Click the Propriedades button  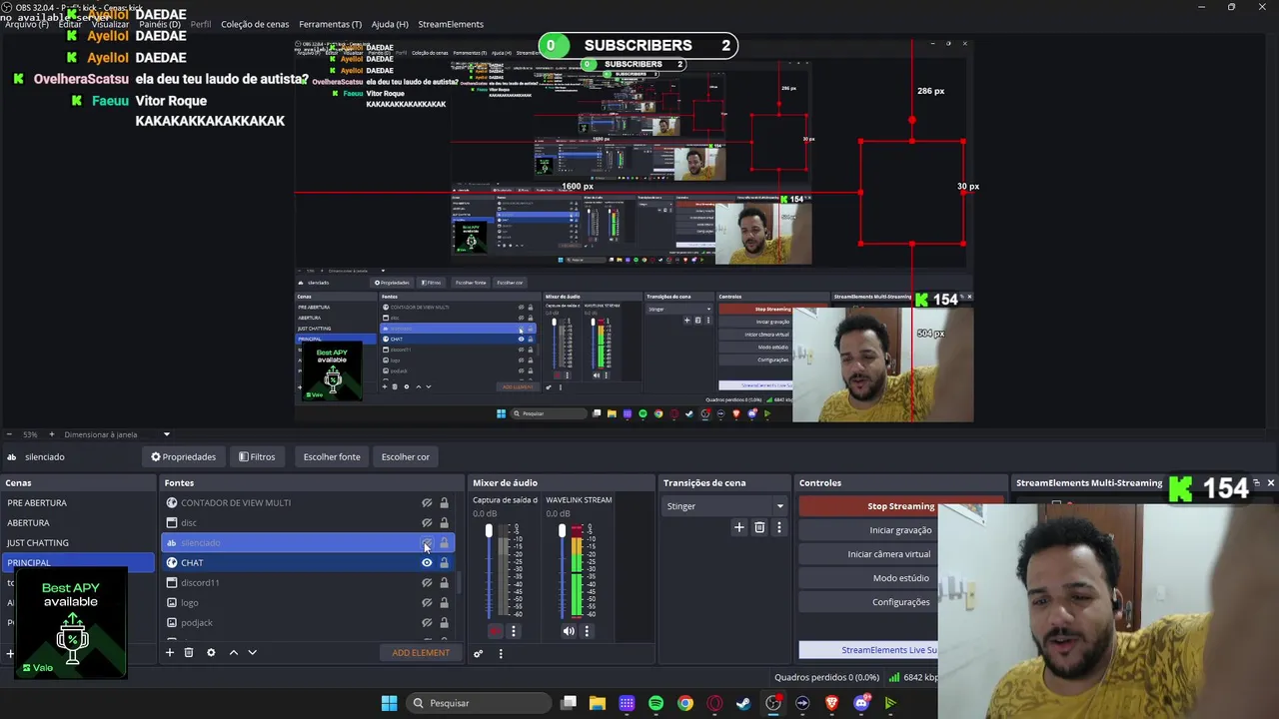coord(184,457)
